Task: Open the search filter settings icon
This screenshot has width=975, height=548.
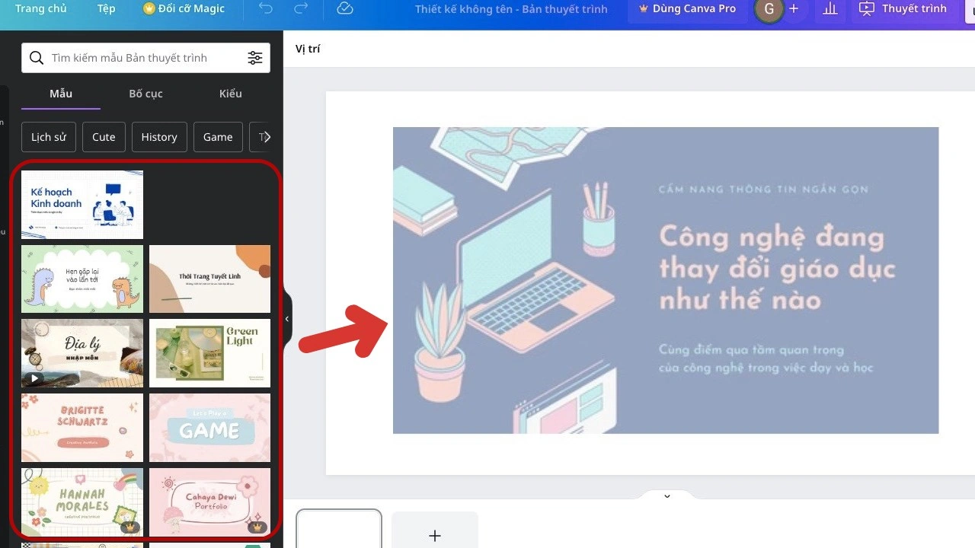Action: tap(255, 58)
